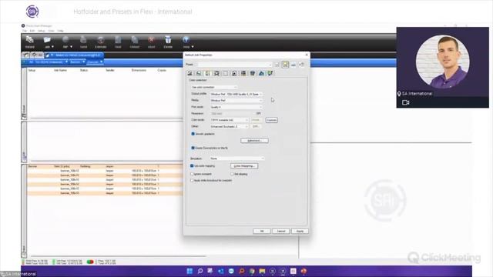The height and width of the screenshot is (277, 493).
Task: Open the Color mode dropdown
Action: coord(230,120)
